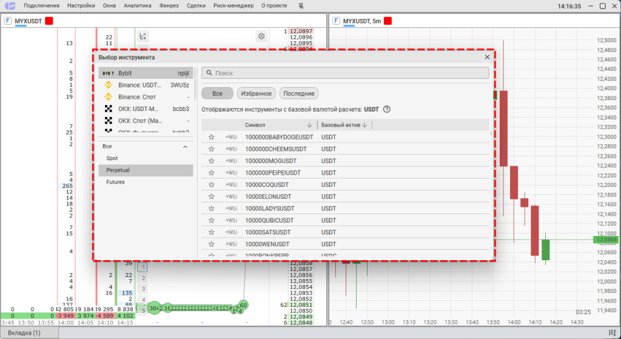Collapse the Все market type list
This screenshot has height=339, width=621.
coord(185,147)
